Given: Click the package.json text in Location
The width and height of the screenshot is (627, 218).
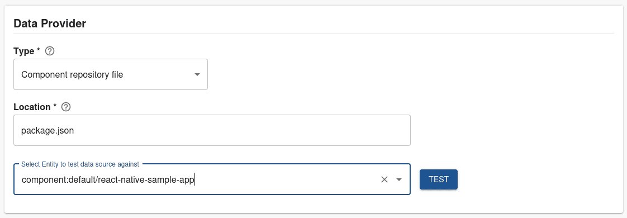Looking at the screenshot, I should pyautogui.click(x=47, y=131).
